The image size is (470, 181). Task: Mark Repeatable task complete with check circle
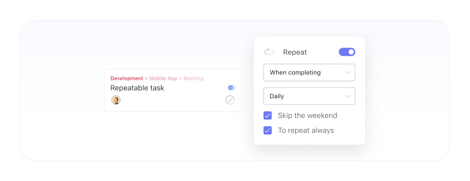[230, 100]
